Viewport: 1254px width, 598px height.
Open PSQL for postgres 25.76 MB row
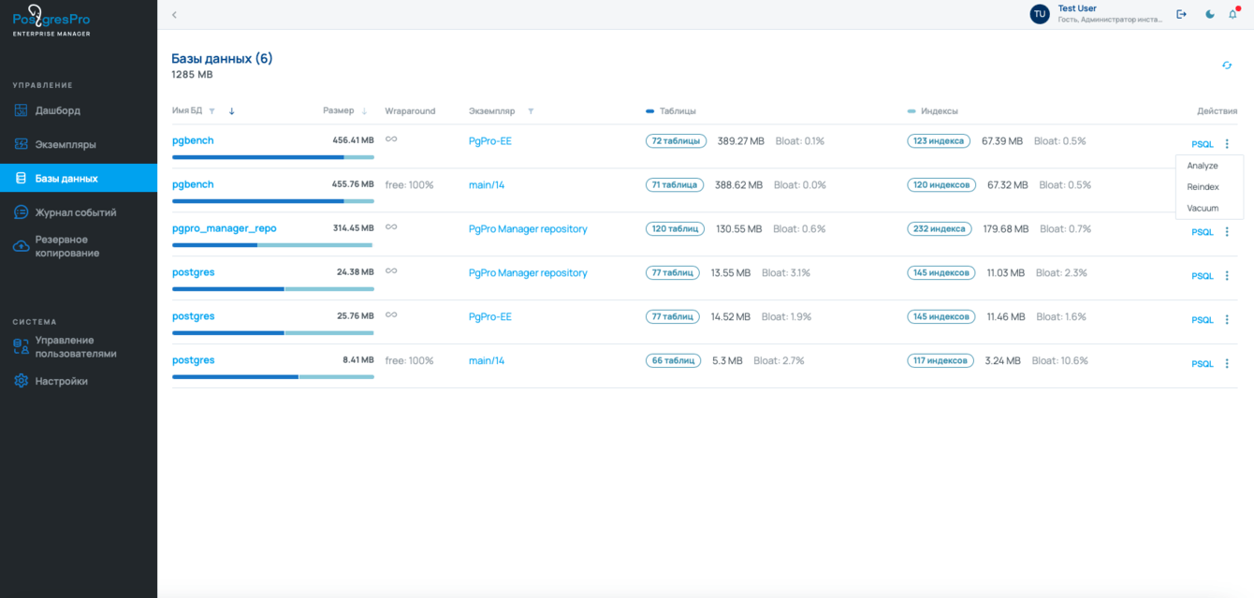pyautogui.click(x=1202, y=320)
